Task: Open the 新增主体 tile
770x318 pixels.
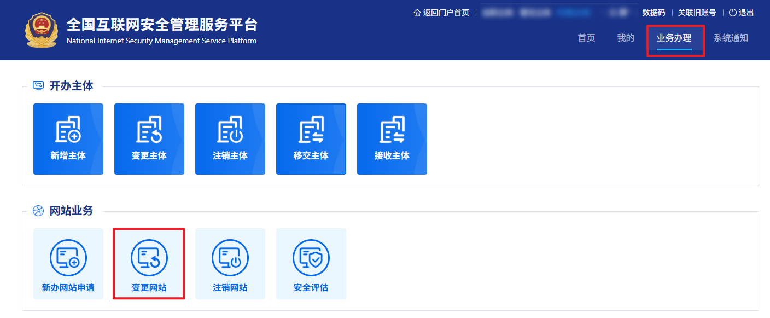Action: 68,139
